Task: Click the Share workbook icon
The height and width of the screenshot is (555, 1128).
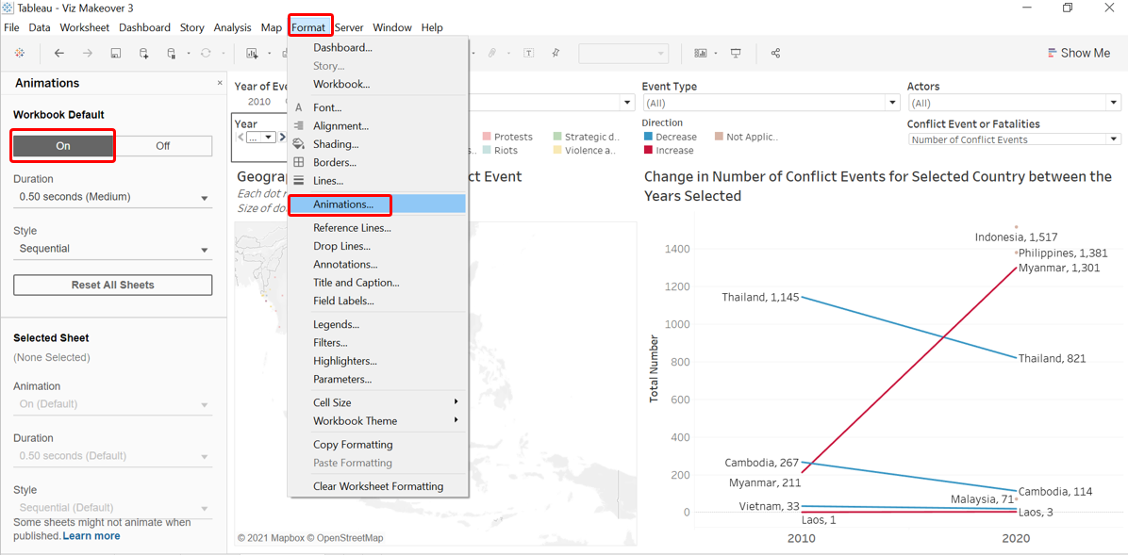Action: pyautogui.click(x=775, y=54)
